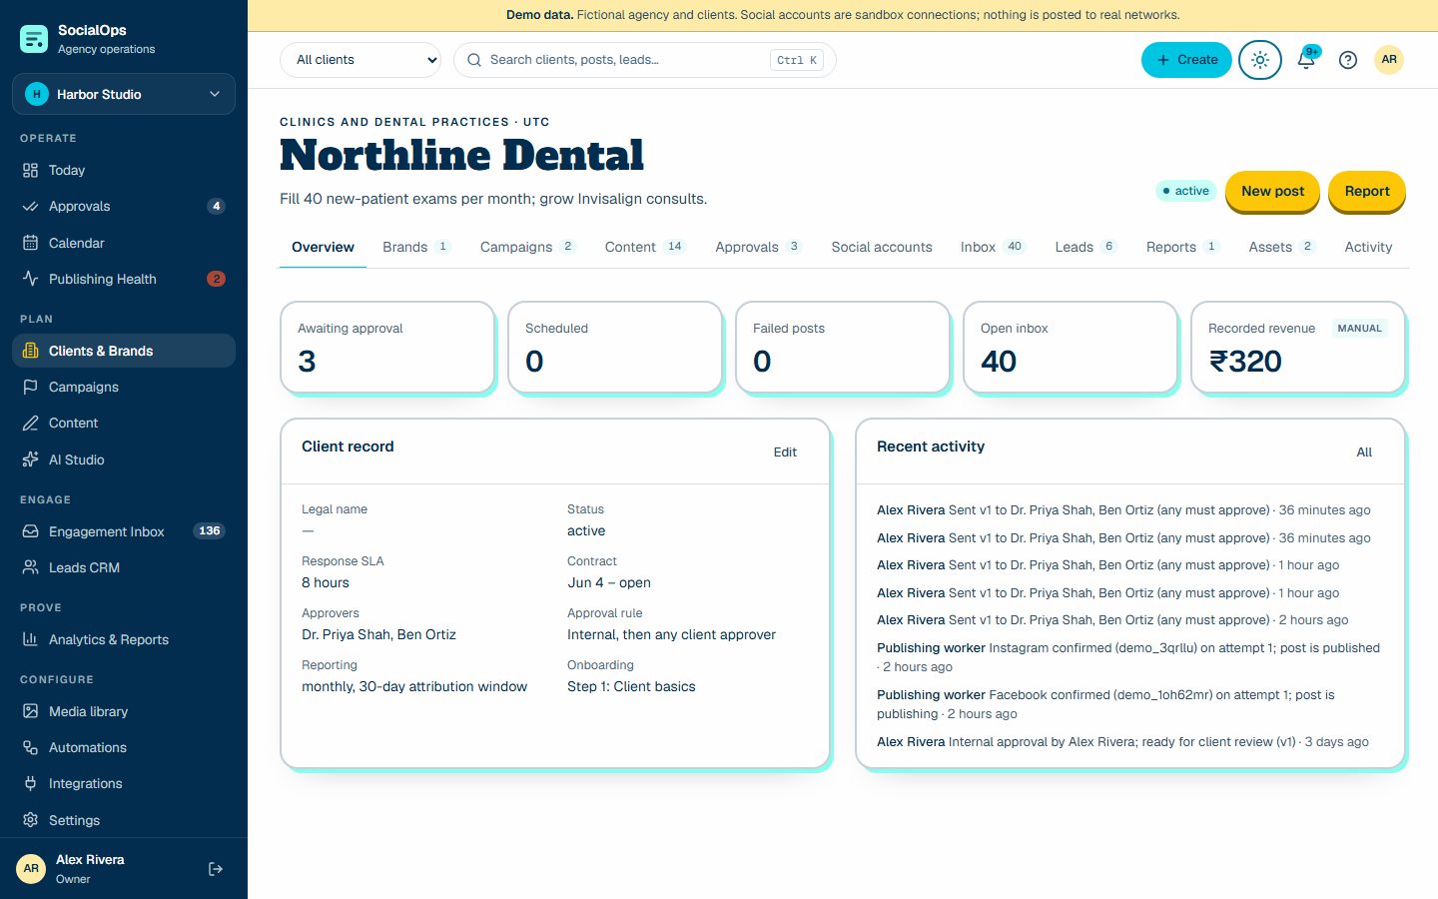Screen dimensions: 1438x899
Task: Go to the Approvals tab
Action: [759, 247]
